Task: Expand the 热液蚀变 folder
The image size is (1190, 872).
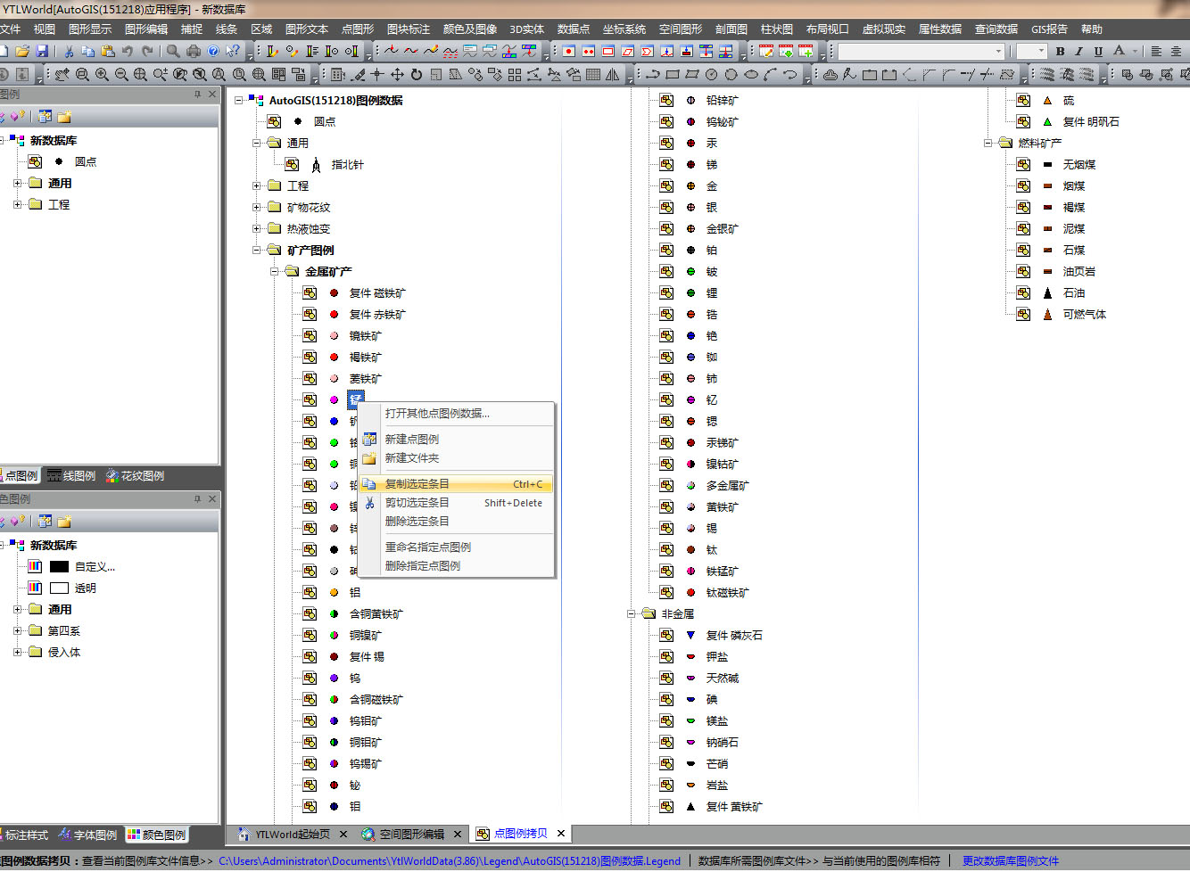Action: pos(257,228)
